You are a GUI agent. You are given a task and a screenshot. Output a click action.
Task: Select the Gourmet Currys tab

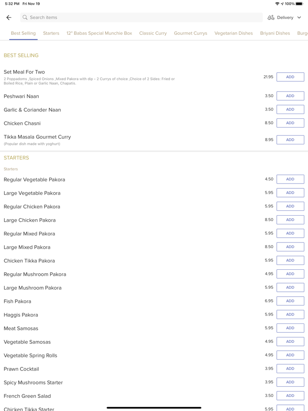pos(191,33)
